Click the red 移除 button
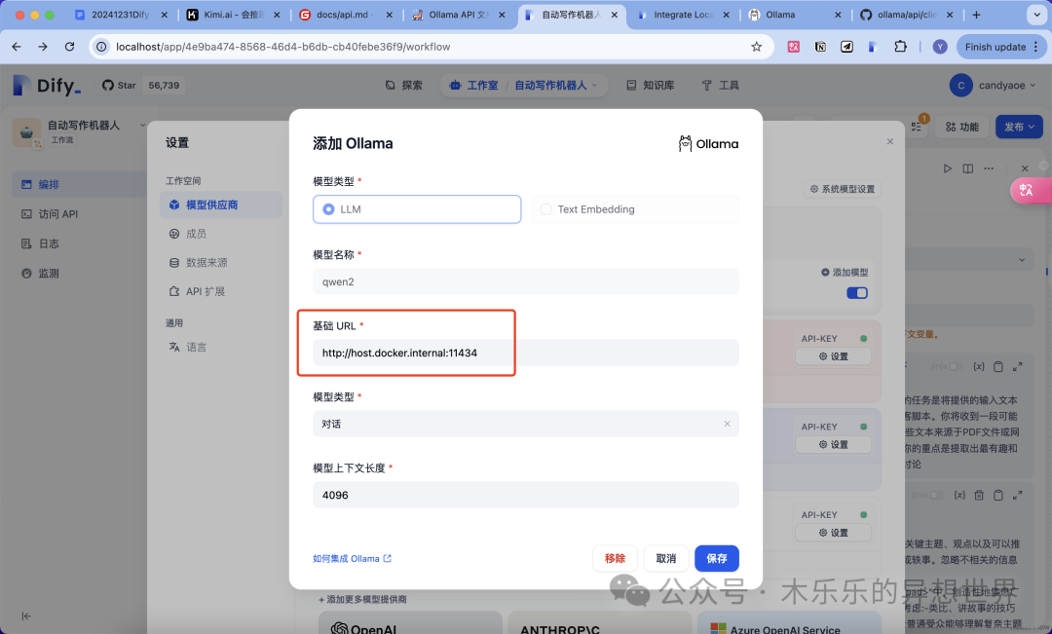This screenshot has height=634, width=1052. click(615, 558)
